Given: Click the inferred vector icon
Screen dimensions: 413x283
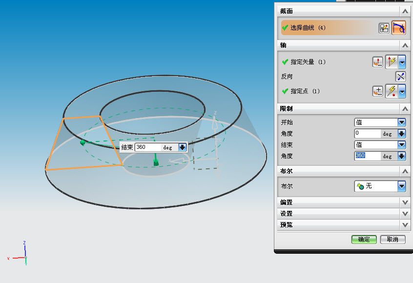Looking at the screenshot, I should tap(392, 62).
